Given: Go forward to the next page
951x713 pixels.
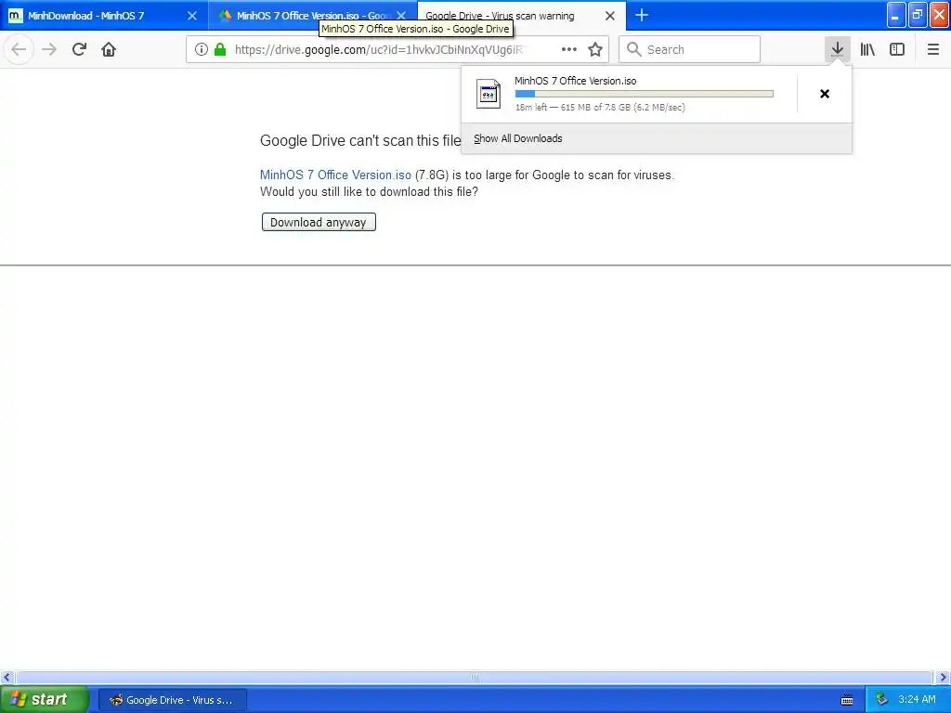Looking at the screenshot, I should point(49,49).
